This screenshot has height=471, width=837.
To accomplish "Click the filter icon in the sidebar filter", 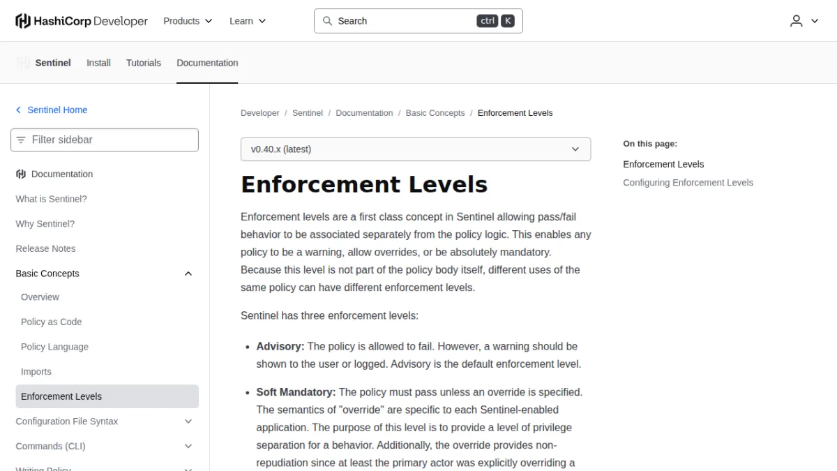I will (x=21, y=140).
